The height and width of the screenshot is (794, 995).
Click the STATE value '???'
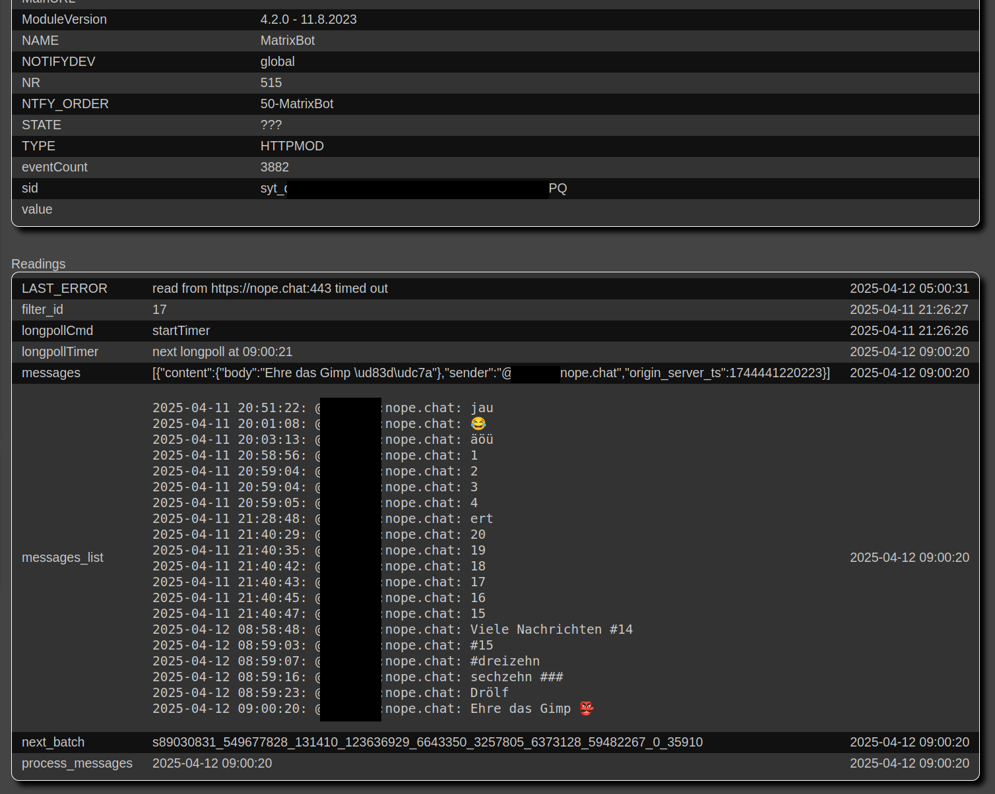click(x=271, y=125)
